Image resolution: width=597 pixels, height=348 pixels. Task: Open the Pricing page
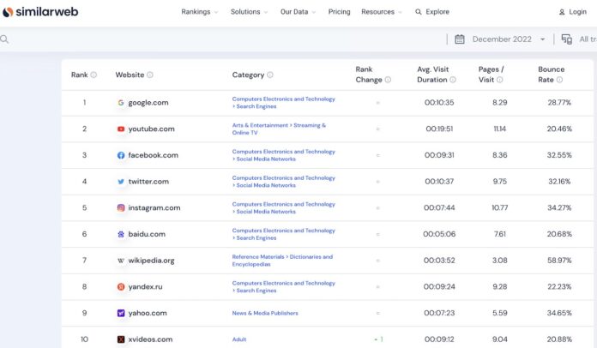[x=339, y=12]
